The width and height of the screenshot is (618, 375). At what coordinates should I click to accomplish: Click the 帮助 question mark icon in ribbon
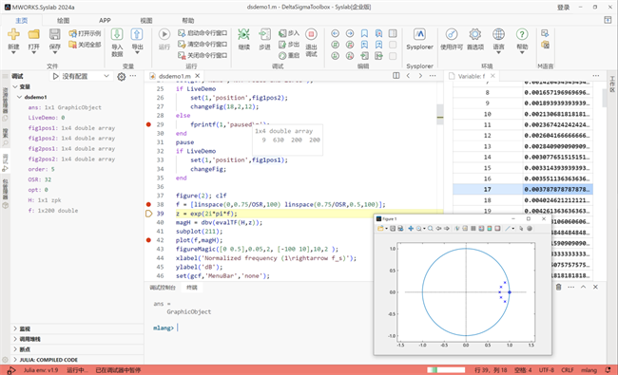click(x=522, y=34)
